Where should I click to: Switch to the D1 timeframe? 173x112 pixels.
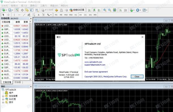[85, 15]
